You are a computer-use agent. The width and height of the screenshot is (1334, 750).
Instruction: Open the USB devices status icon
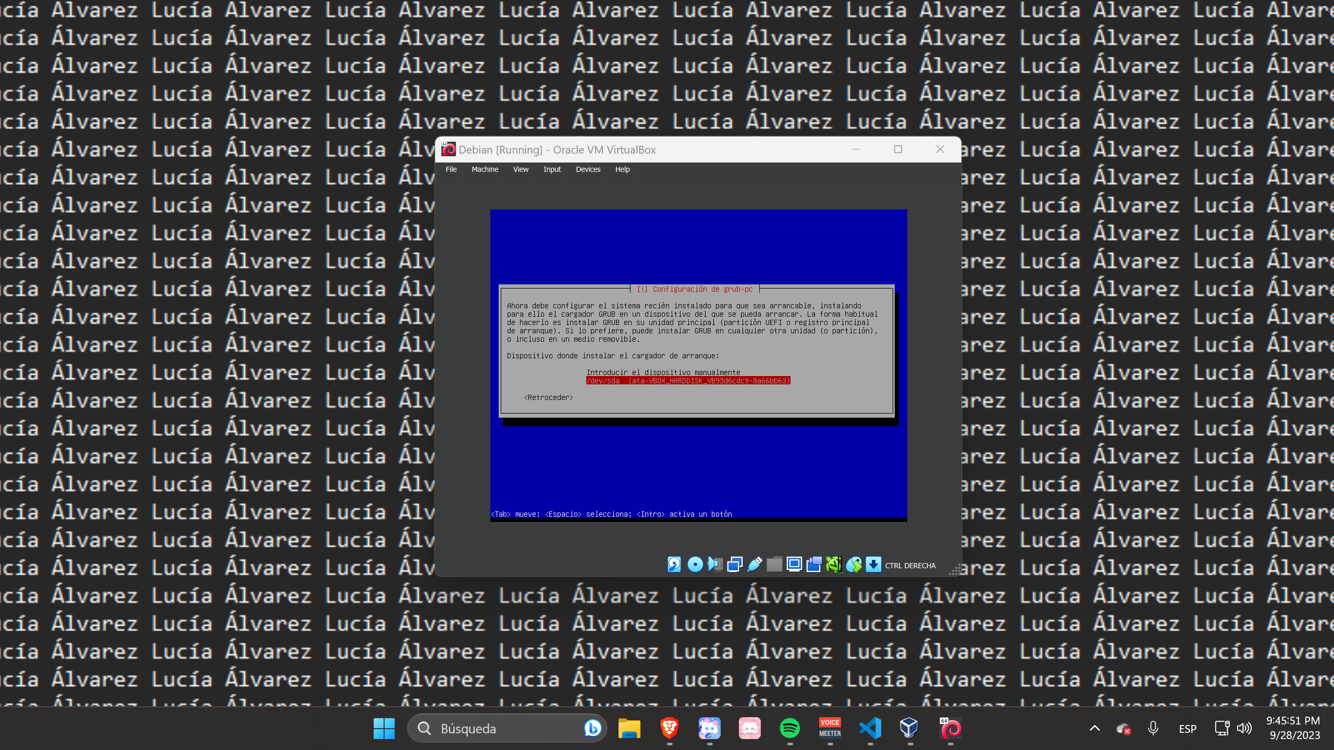[x=754, y=564]
